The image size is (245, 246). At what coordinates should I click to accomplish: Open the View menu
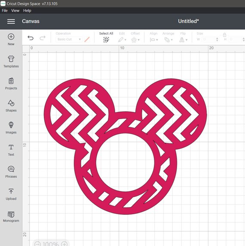pos(15,10)
